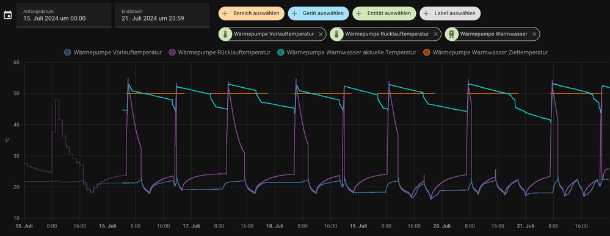Toggle Wärmepumpe Vorlauftemperatur legend entry

(113, 52)
